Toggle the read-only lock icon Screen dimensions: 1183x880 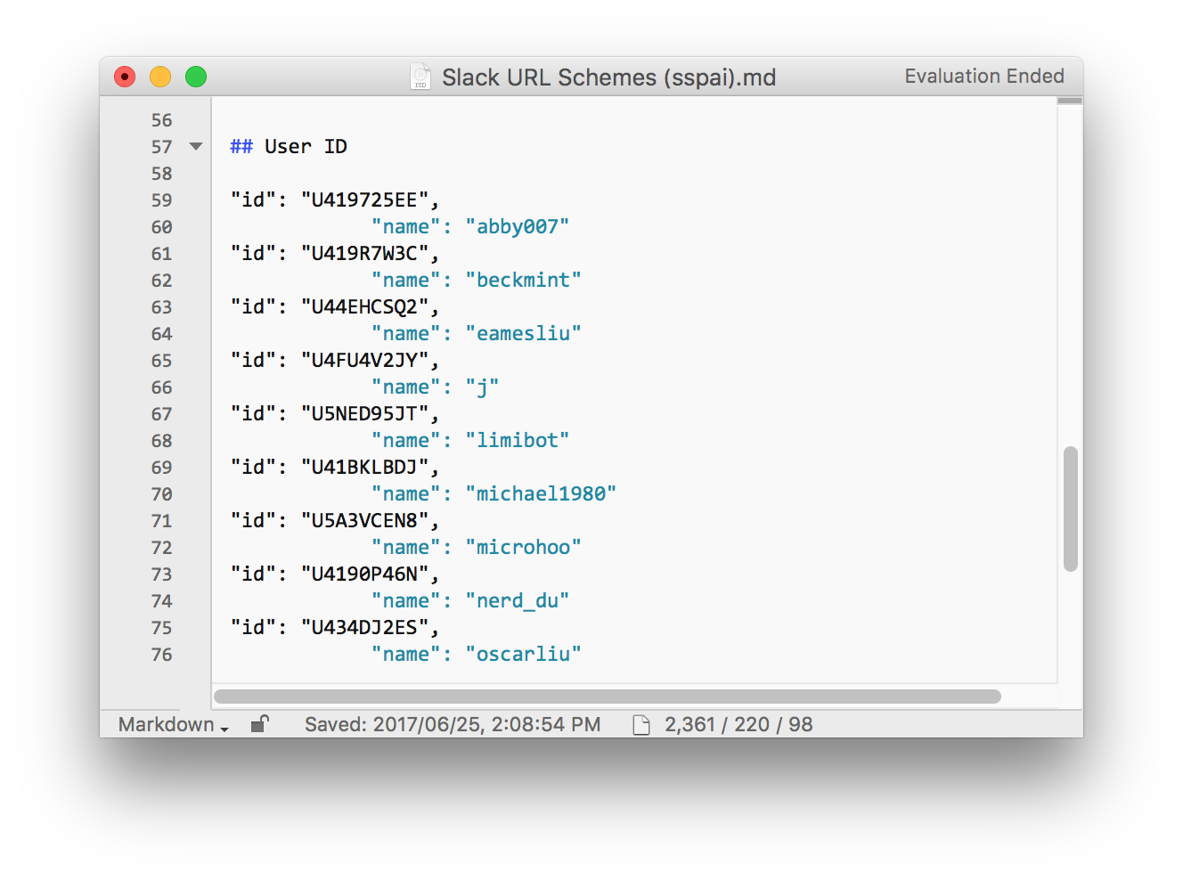point(259,724)
